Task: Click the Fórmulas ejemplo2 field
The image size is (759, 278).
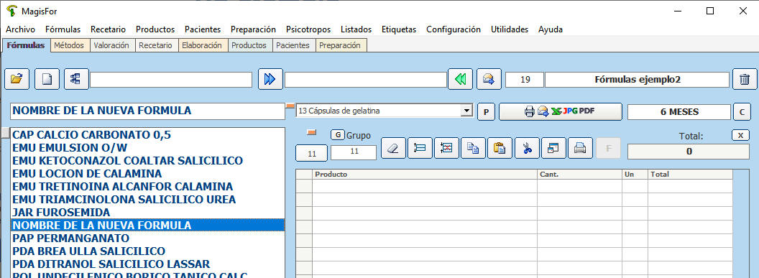Action: pos(637,80)
